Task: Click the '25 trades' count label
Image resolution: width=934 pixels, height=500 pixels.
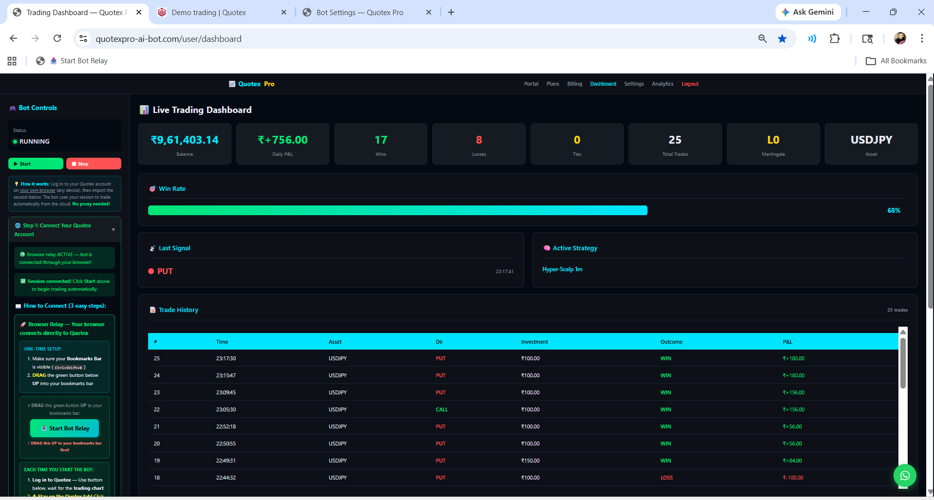Action: tap(897, 310)
